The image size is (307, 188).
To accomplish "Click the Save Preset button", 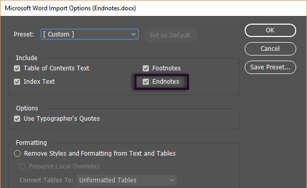I will 270,67.
